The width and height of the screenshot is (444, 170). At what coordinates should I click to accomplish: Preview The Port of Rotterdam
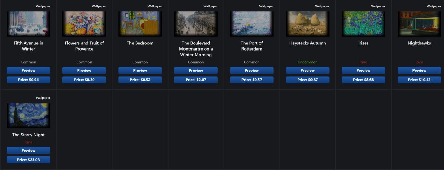click(252, 70)
